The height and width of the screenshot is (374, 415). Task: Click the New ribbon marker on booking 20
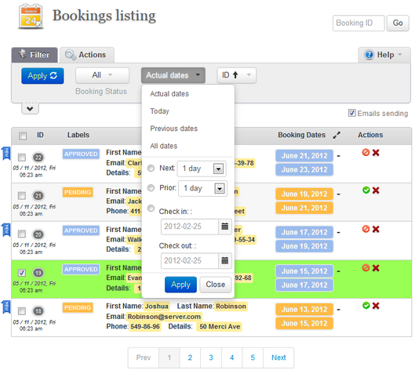(6, 230)
